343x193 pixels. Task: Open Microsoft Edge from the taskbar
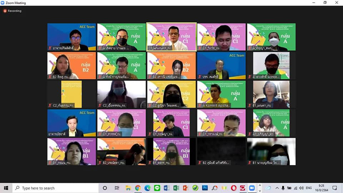(x=147, y=188)
